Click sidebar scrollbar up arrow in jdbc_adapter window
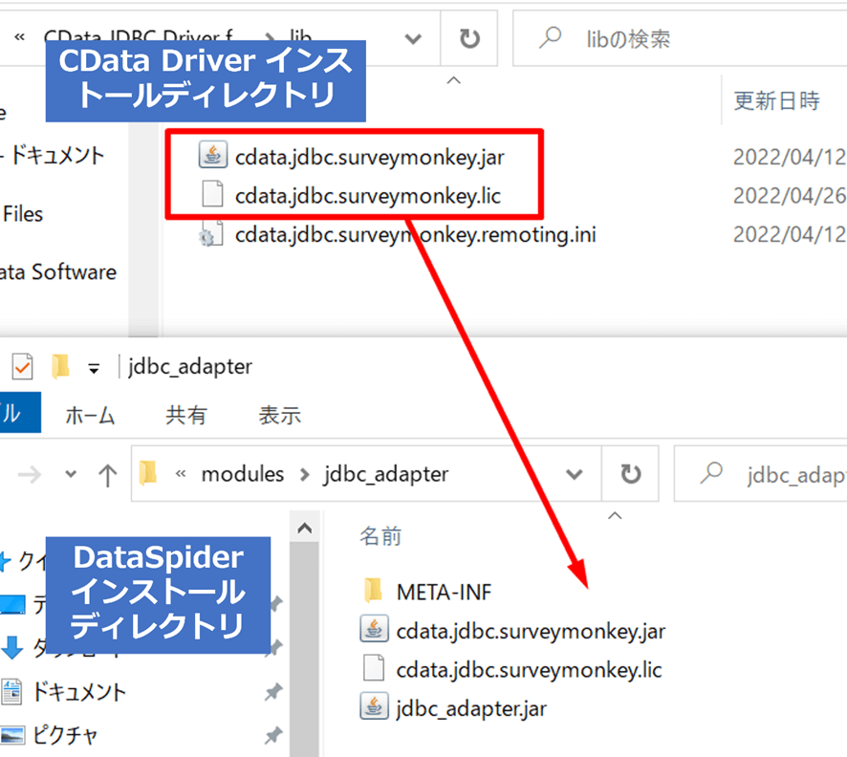This screenshot has width=847, height=757. click(x=305, y=528)
